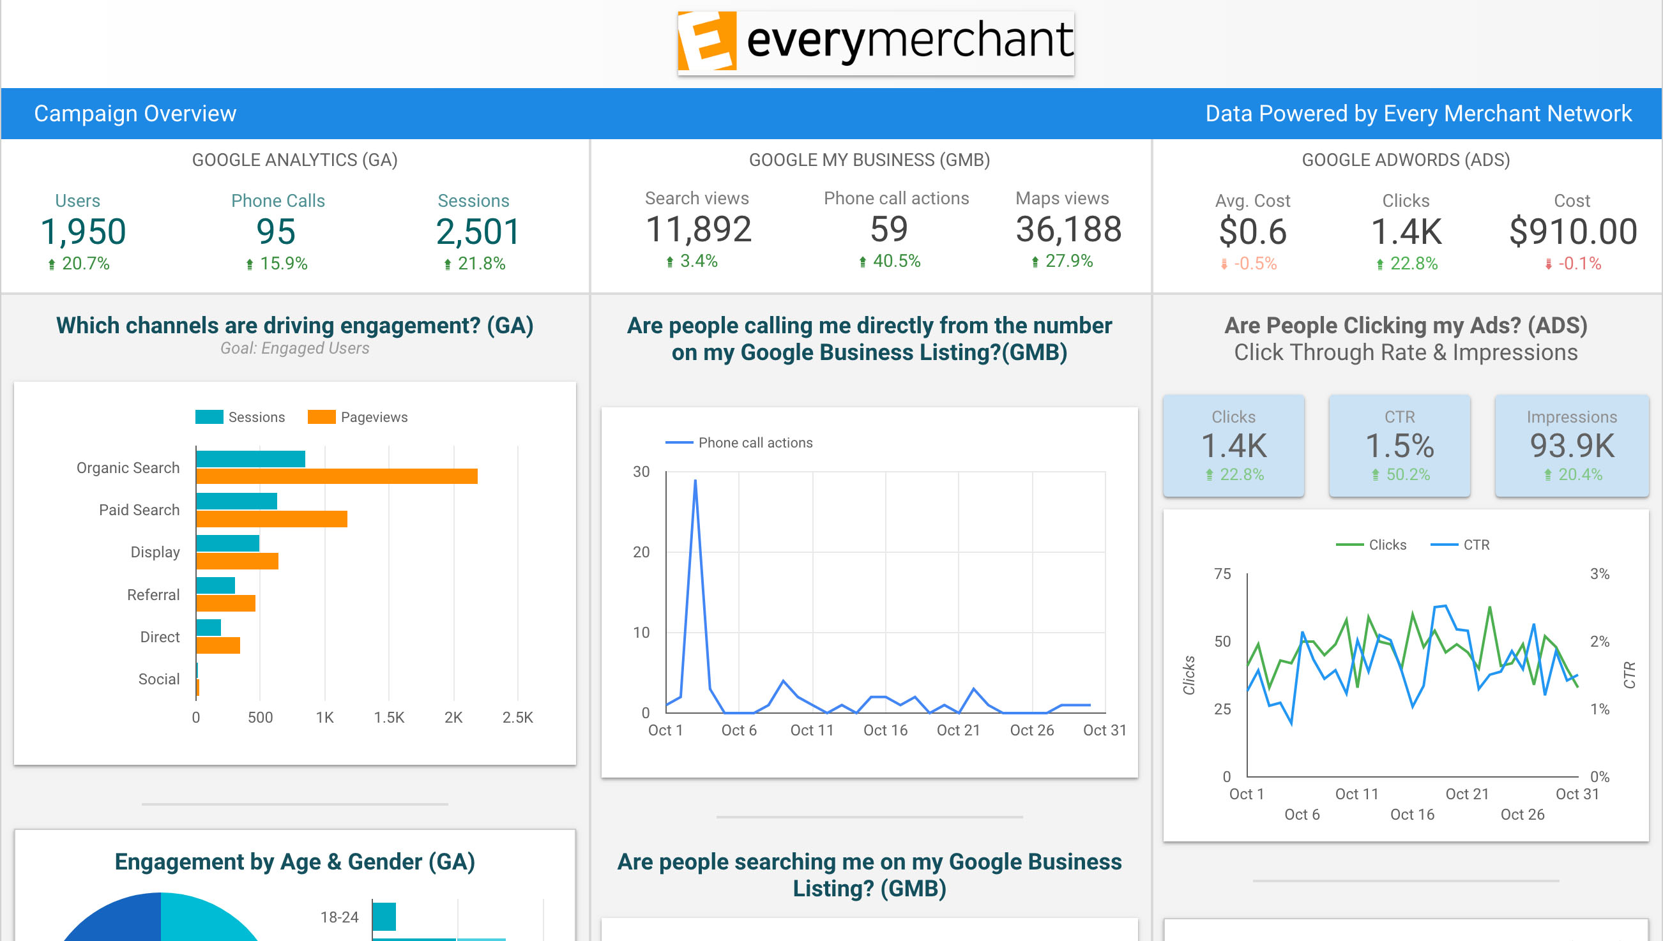Click the Sessions 21.8% up arrow
Image resolution: width=1663 pixels, height=941 pixels.
(447, 264)
